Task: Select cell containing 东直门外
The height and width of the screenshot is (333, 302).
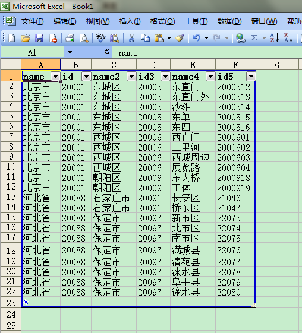Action: click(193, 97)
